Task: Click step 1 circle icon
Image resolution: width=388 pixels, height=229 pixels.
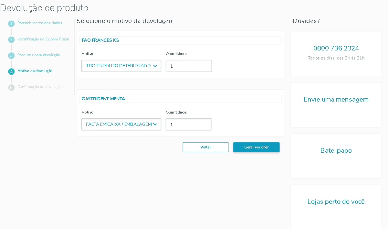Action: [11, 24]
